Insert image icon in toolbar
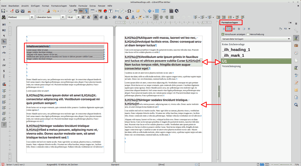 [x=100, y=11]
